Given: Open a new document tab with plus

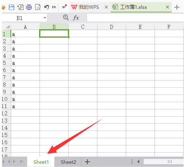Looking at the screenshot, I should [x=177, y=7].
